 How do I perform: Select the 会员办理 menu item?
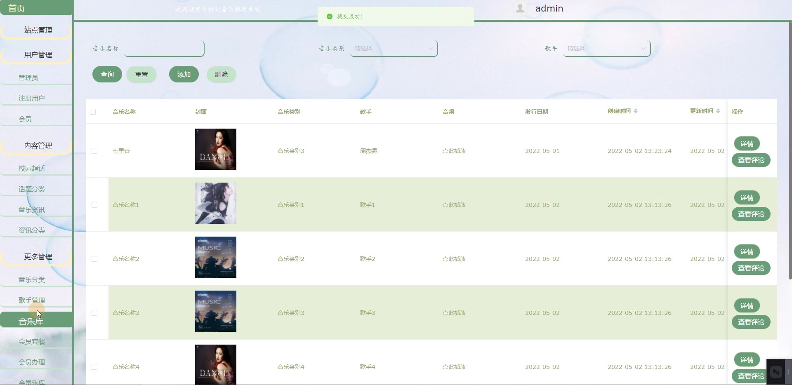(x=37, y=362)
